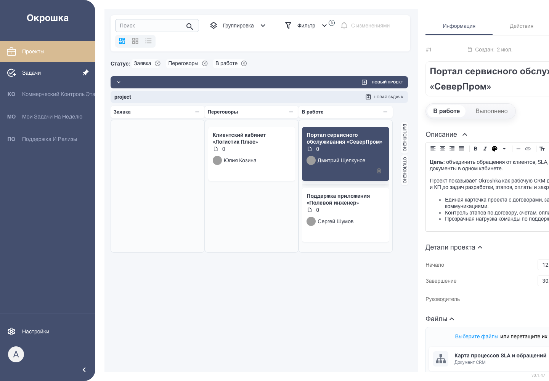Click the pin icon next to Задачи

click(x=86, y=72)
